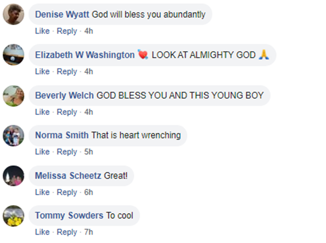Click the Denise Wyatt name link

[62, 14]
